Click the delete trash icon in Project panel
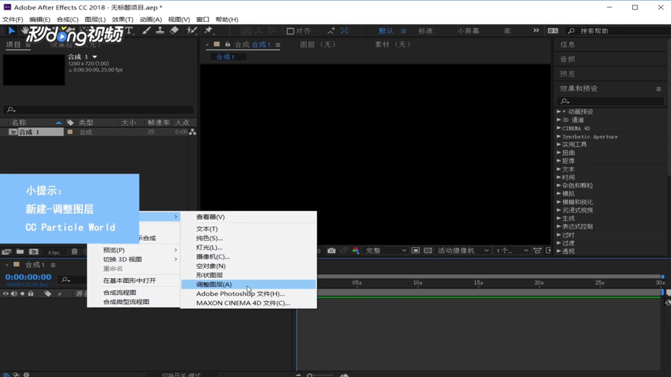 point(74,252)
